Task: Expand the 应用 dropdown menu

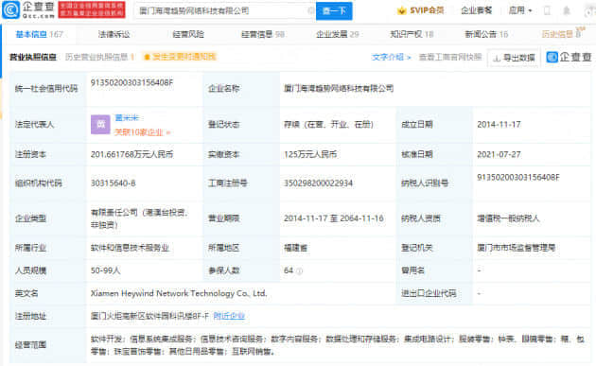Action: (x=520, y=10)
